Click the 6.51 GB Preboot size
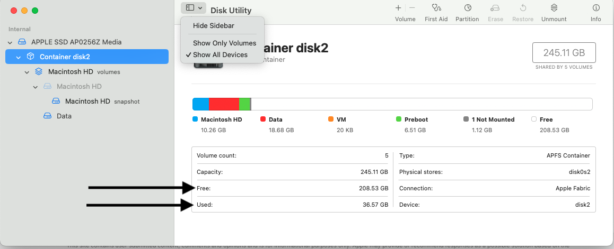The width and height of the screenshot is (614, 249). (415, 130)
